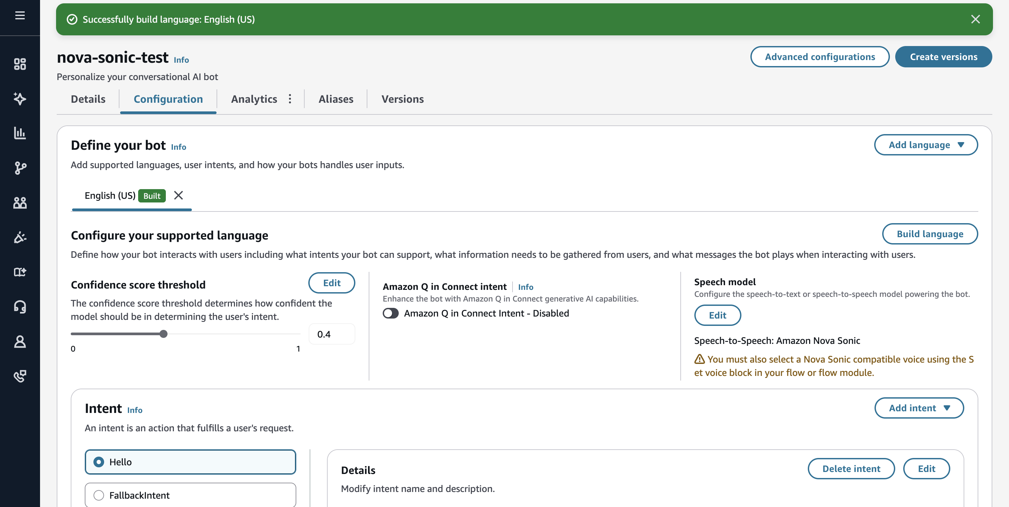Open the hamburger navigation menu
This screenshot has height=507, width=1009.
[x=20, y=15]
